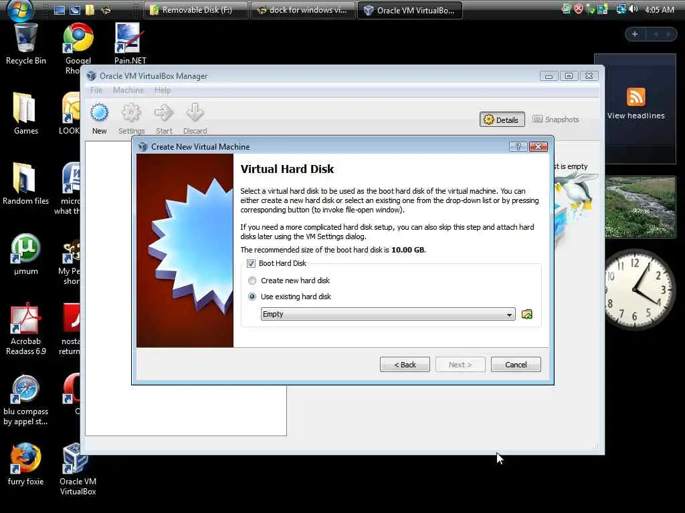
Task: Open the Pain.NET desktop icon
Action: tap(130, 38)
